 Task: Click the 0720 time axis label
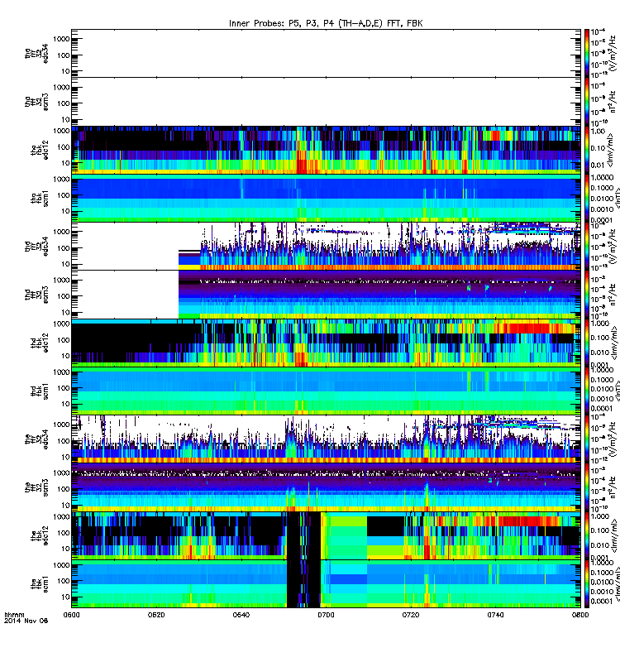pos(411,615)
